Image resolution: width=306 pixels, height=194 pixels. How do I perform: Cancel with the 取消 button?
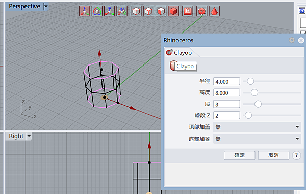click(273, 155)
